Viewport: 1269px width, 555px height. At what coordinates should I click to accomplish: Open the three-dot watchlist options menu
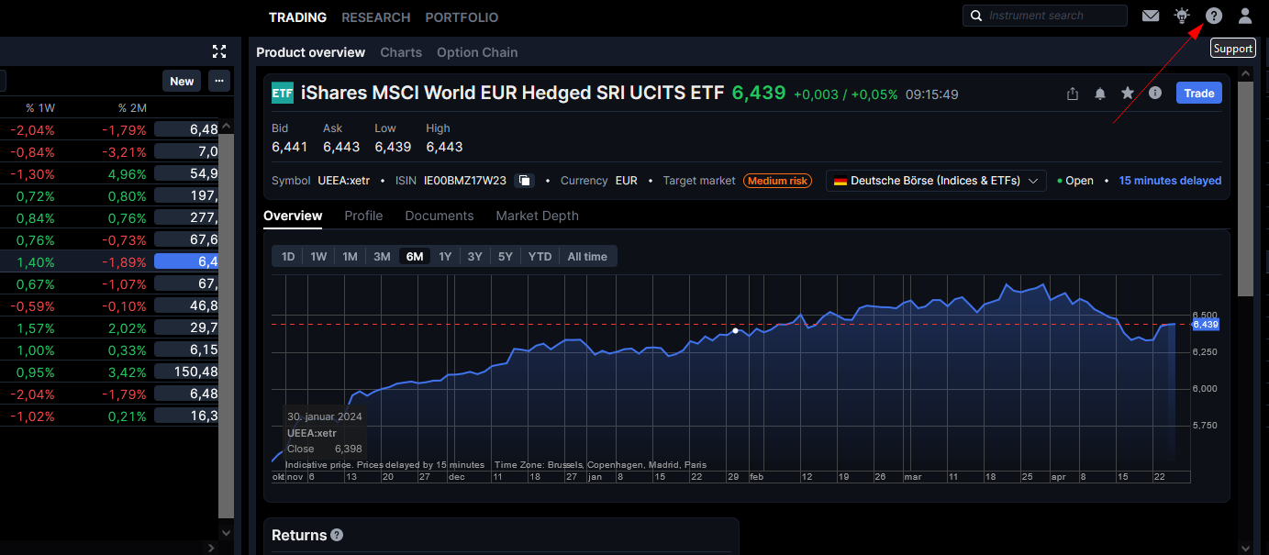point(218,81)
